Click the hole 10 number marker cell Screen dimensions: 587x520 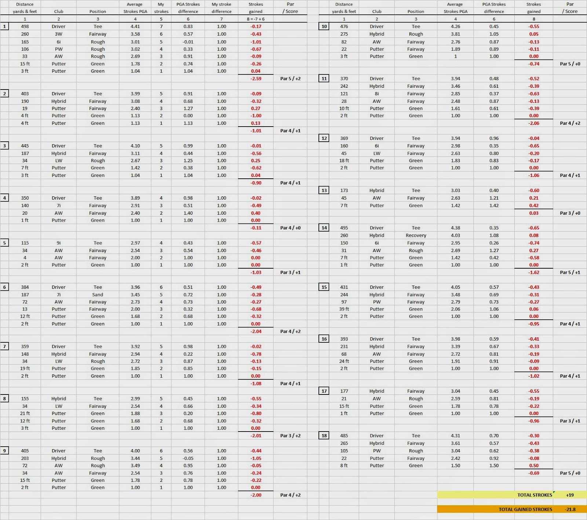coord(324,26)
